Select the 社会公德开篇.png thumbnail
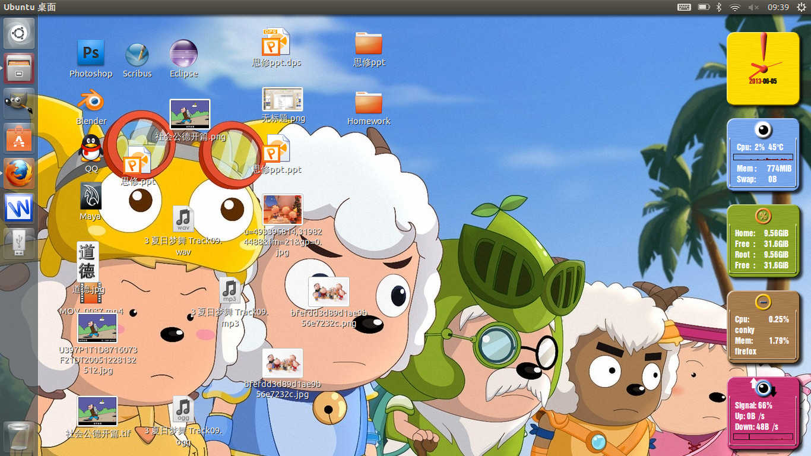 [x=190, y=114]
